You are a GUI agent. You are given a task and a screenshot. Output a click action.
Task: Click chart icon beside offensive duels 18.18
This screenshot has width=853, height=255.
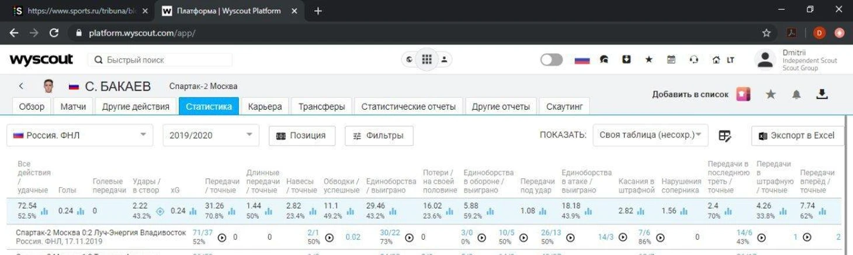[590, 211]
